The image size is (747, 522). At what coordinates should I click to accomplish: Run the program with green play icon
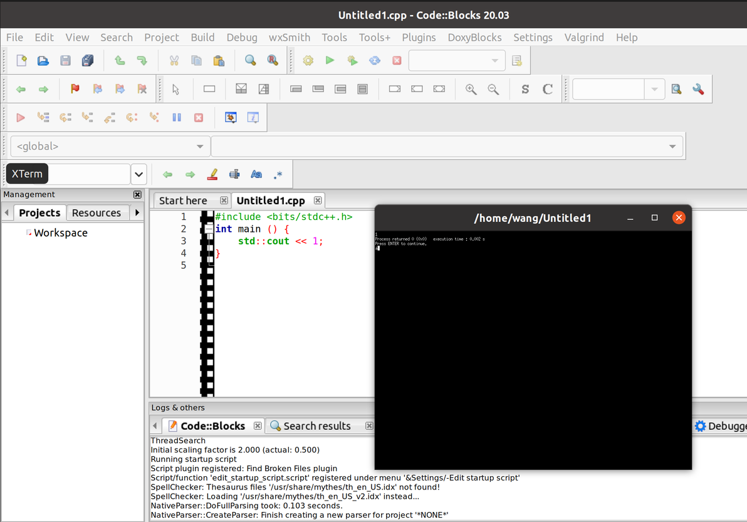[330, 61]
